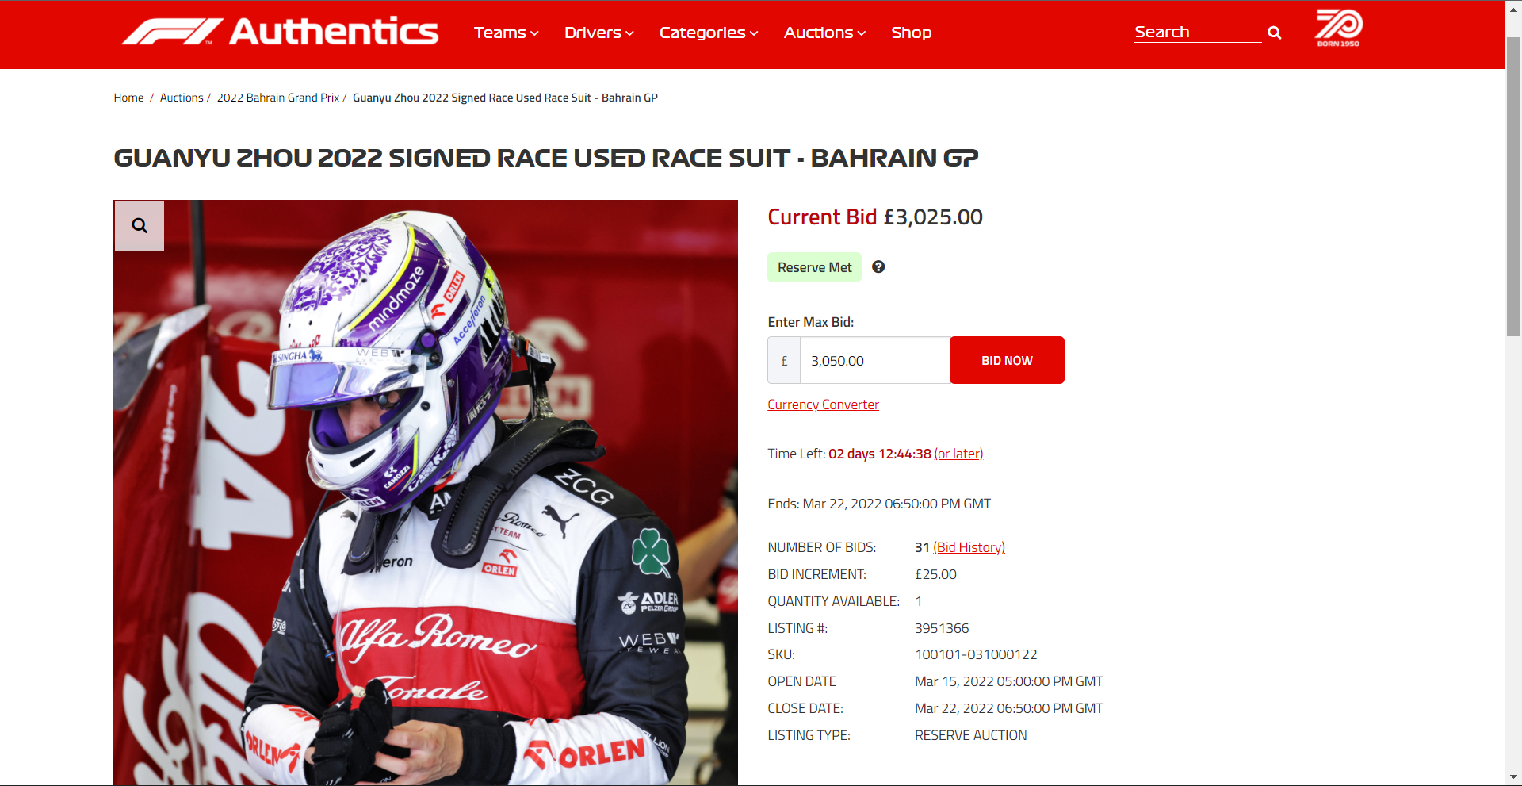Open the Auctions dropdown menu

pyautogui.click(x=824, y=33)
